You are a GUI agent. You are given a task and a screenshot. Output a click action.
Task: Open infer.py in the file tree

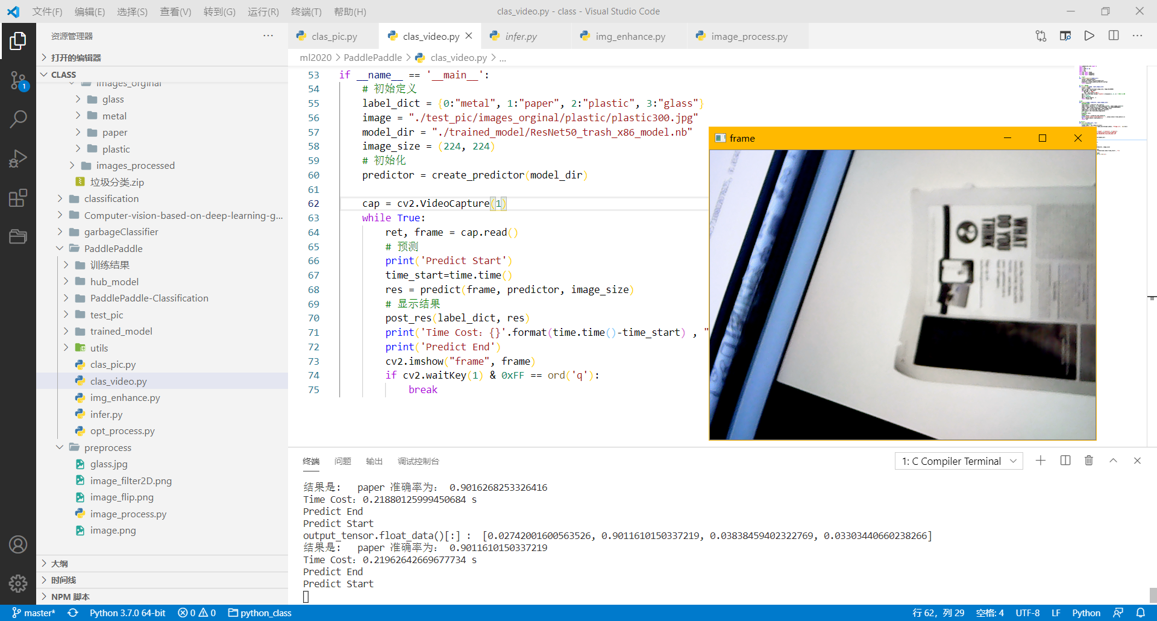(106, 415)
